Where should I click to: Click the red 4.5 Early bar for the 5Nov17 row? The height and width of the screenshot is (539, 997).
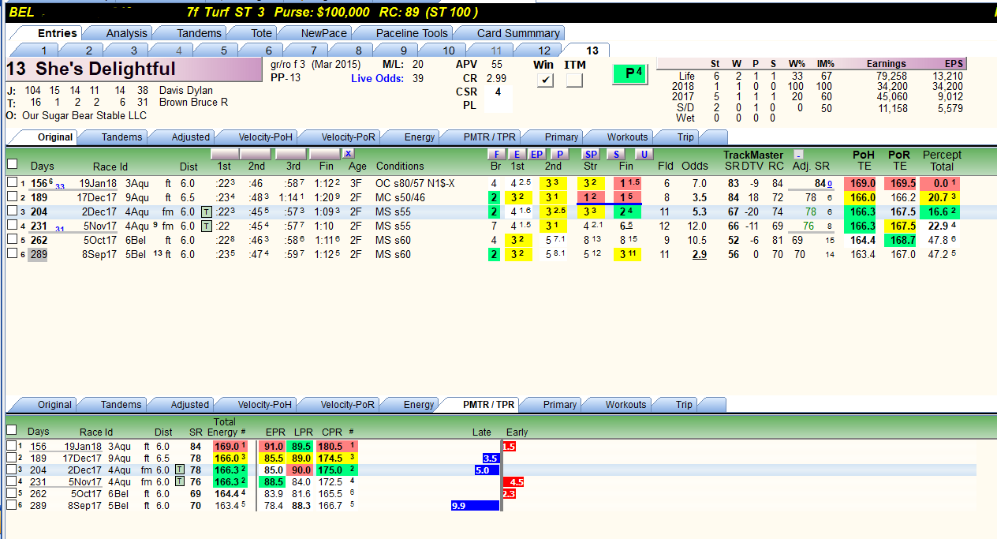click(x=513, y=481)
